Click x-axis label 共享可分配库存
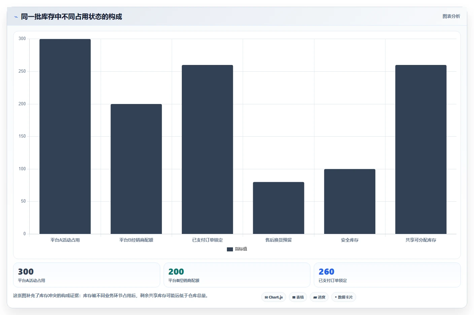This screenshot has width=474, height=315. click(x=421, y=240)
